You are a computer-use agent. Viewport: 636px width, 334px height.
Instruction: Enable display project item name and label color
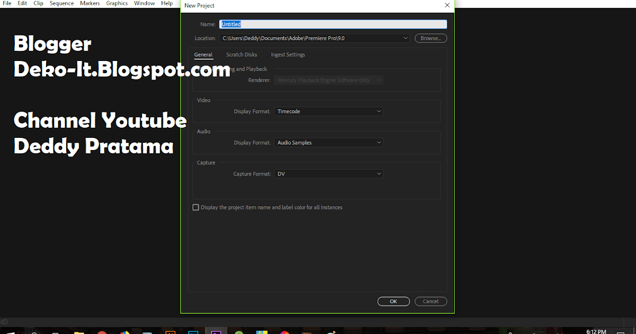pyautogui.click(x=196, y=207)
